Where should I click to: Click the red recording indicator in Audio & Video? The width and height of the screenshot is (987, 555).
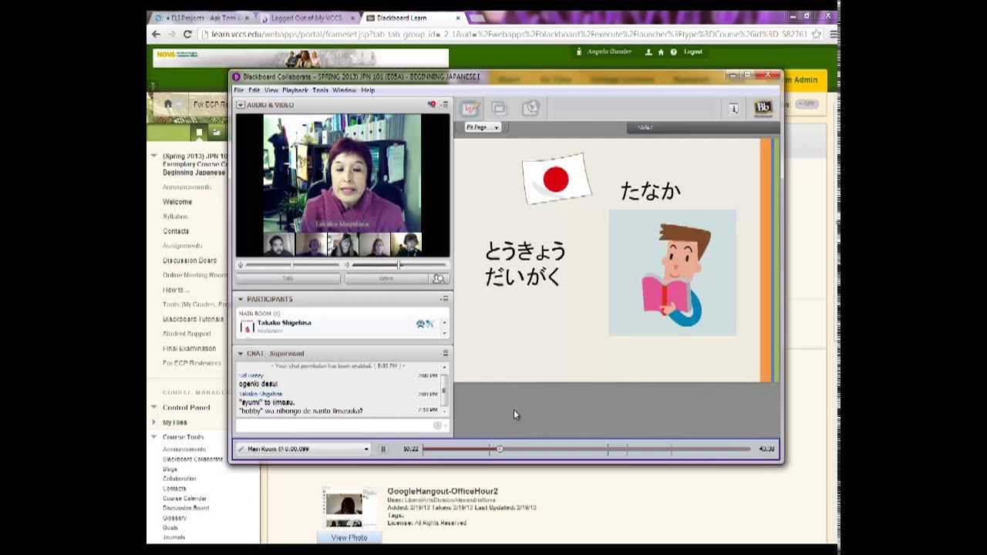pyautogui.click(x=432, y=105)
